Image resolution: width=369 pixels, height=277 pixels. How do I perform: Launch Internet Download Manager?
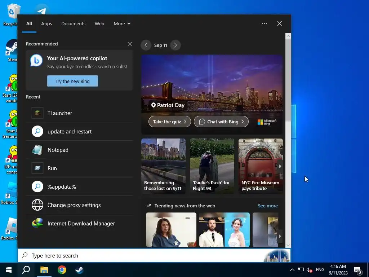(x=80, y=223)
